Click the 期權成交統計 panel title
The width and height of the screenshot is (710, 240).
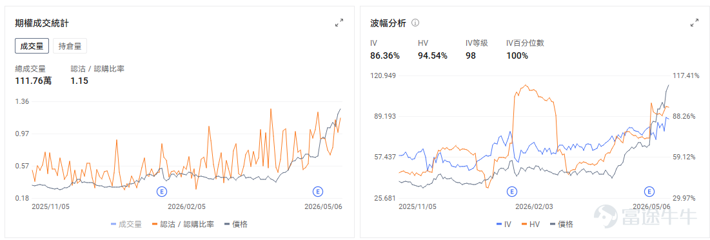click(42, 23)
